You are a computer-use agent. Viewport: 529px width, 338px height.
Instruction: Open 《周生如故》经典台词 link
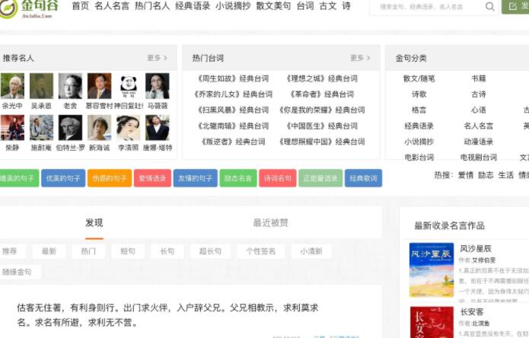click(233, 78)
